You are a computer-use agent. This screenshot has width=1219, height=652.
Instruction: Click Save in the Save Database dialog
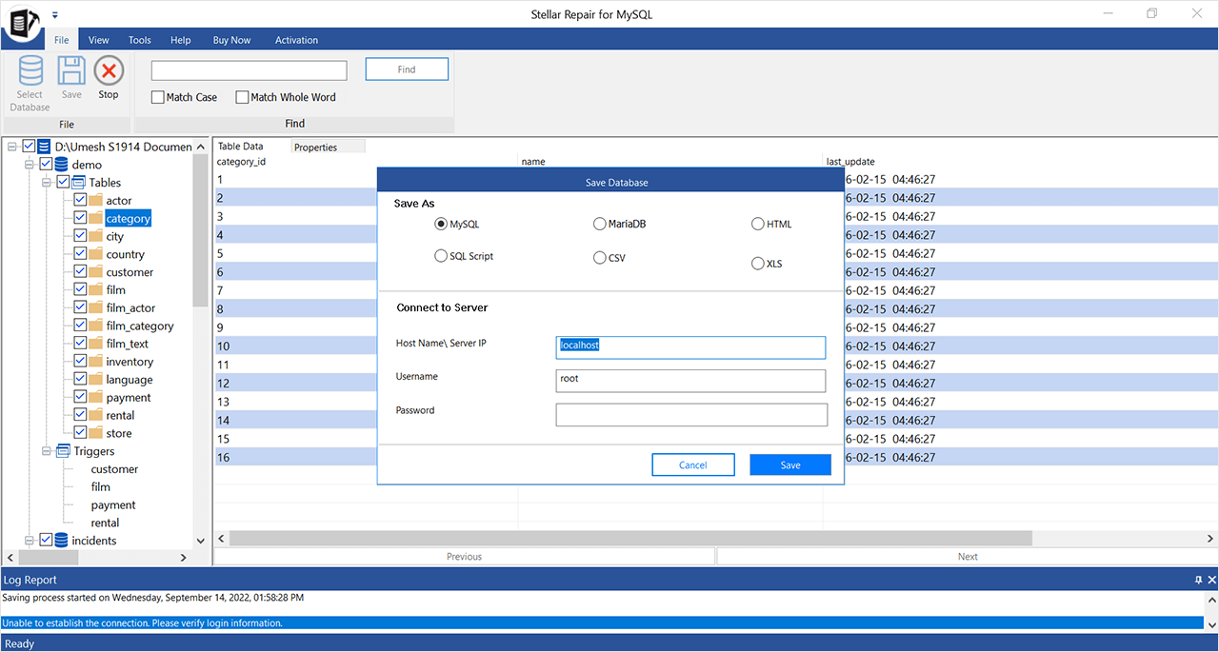click(x=789, y=465)
